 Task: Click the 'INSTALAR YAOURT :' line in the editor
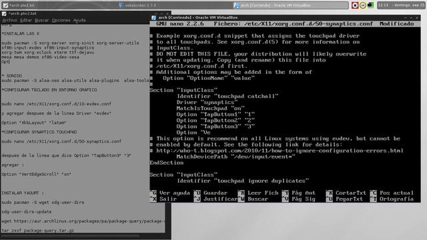[x=23, y=193]
